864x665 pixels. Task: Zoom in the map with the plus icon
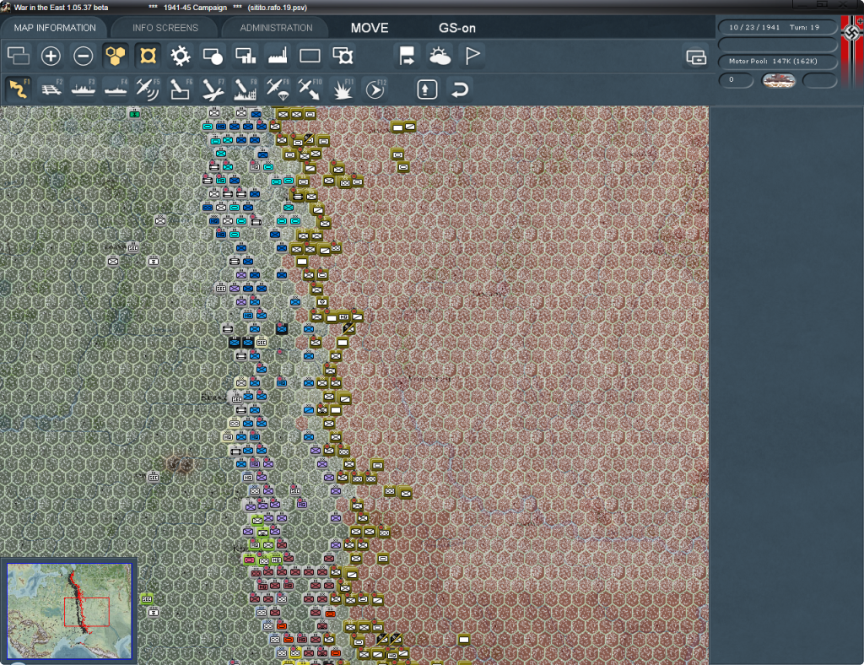[51, 56]
